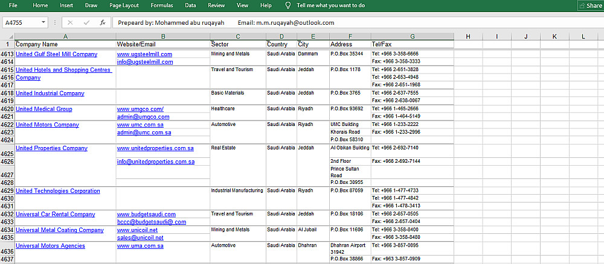Open sales@unicoil.net email link
The width and height of the screenshot is (604, 264).
140,238
